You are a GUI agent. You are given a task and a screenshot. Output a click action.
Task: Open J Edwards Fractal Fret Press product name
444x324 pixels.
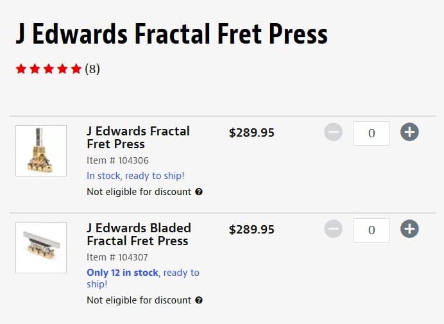(138, 137)
